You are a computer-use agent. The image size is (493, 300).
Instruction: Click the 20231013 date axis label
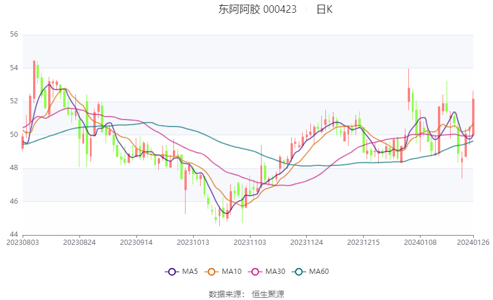click(x=193, y=243)
